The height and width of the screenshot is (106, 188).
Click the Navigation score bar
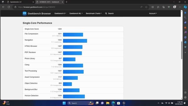pyautogui.click(x=75, y=41)
